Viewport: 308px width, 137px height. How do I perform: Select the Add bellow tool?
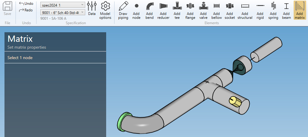pos(216,10)
